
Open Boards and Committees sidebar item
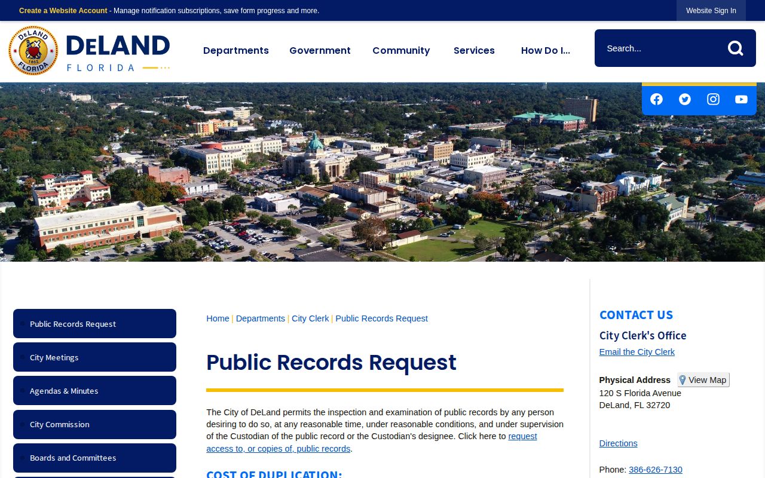[94, 458]
